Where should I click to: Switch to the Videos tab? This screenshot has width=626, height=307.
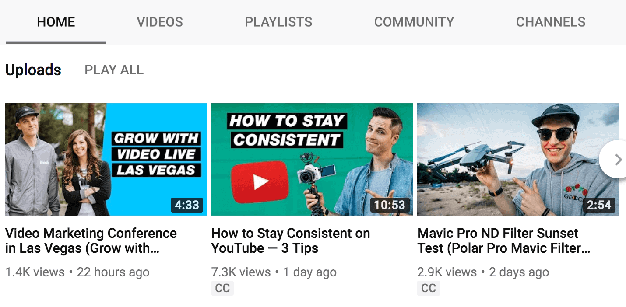coord(160,22)
